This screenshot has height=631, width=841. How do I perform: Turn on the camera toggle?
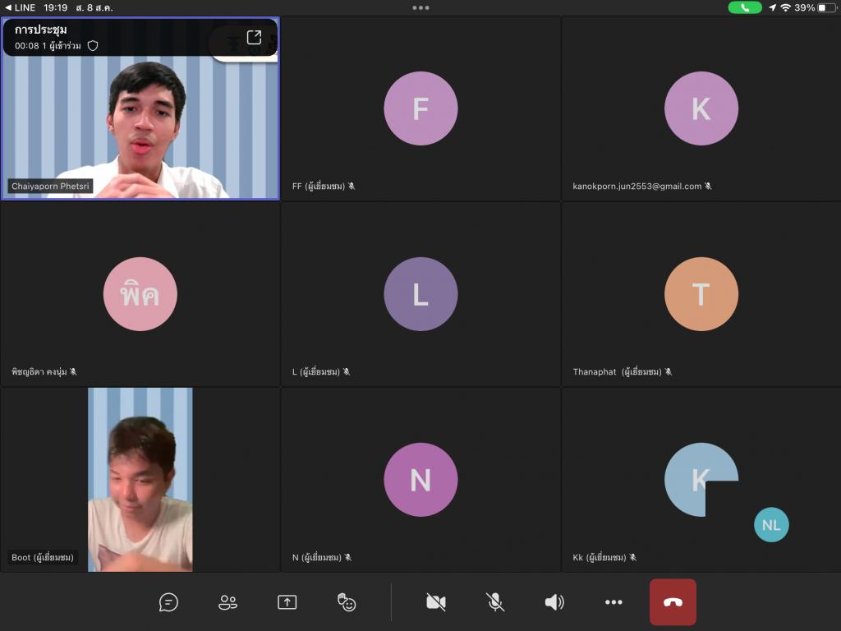point(436,602)
